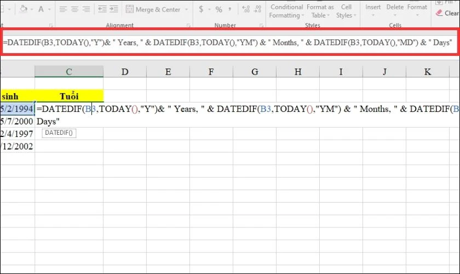Select column K header
The width and height of the screenshot is (460, 274).
point(428,72)
